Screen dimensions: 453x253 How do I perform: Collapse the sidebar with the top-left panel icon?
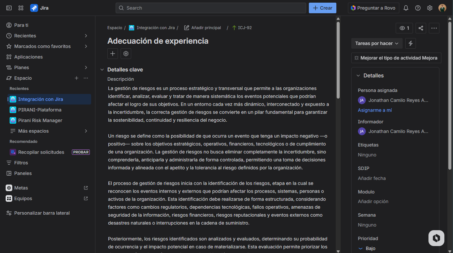pyautogui.click(x=9, y=8)
